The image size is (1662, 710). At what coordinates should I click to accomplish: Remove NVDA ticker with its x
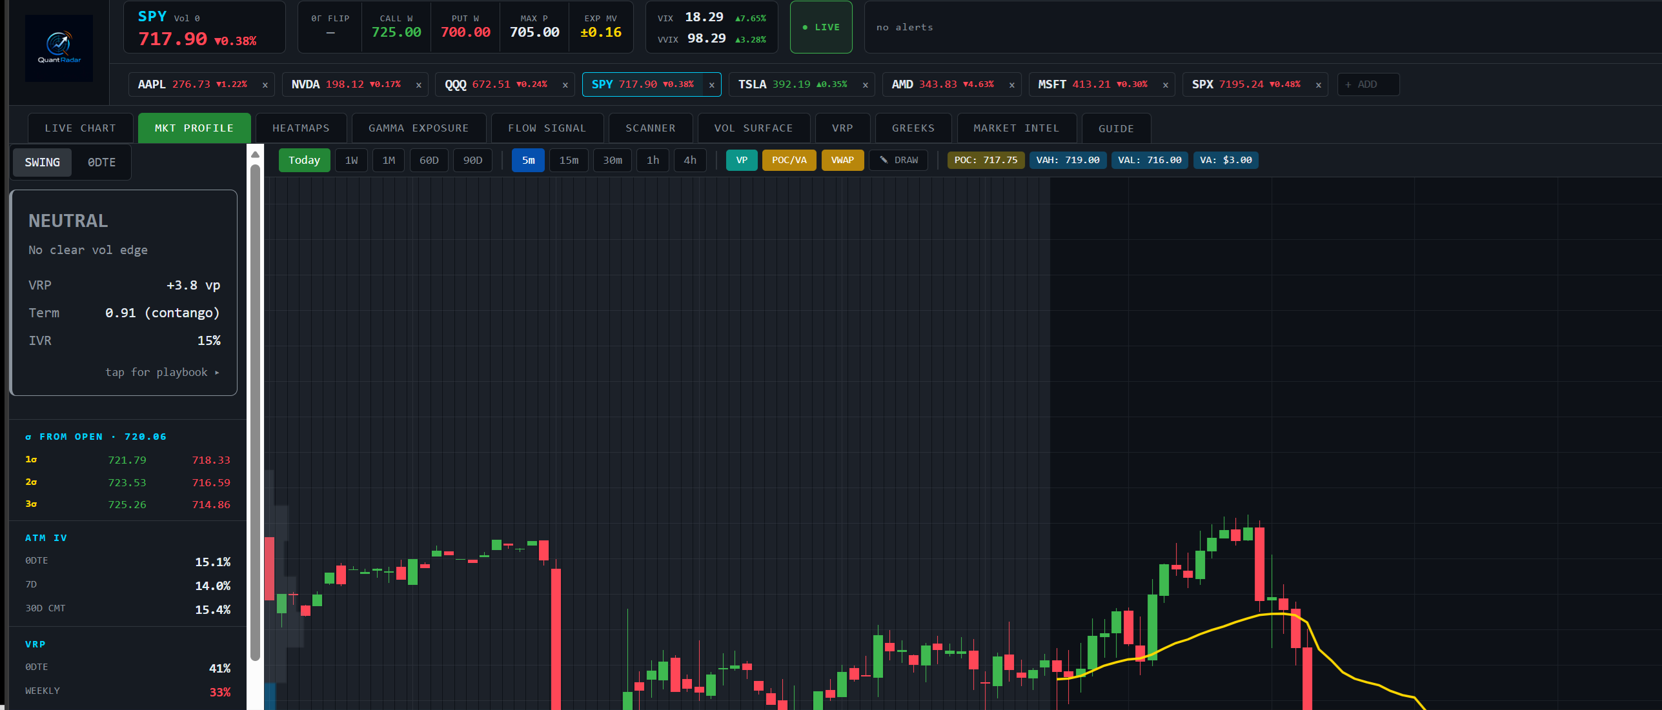[418, 85]
